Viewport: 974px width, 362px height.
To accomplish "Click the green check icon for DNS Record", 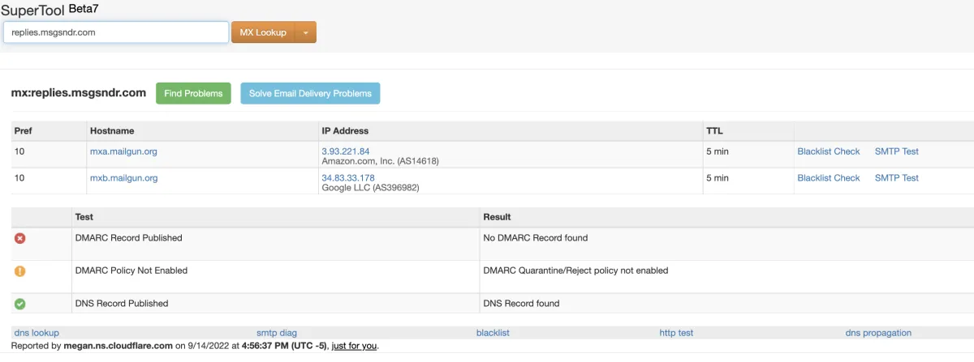I will [20, 304].
